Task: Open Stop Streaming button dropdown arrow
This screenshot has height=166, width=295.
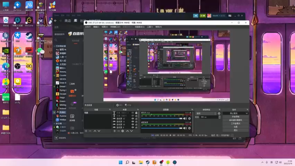Action: pos(247,113)
